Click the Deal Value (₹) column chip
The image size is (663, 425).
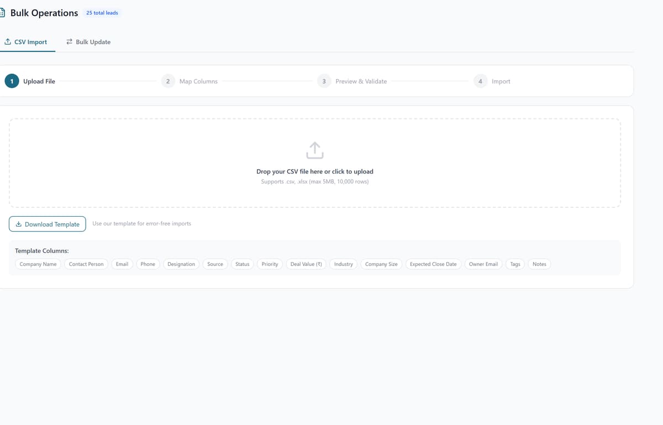click(x=306, y=264)
